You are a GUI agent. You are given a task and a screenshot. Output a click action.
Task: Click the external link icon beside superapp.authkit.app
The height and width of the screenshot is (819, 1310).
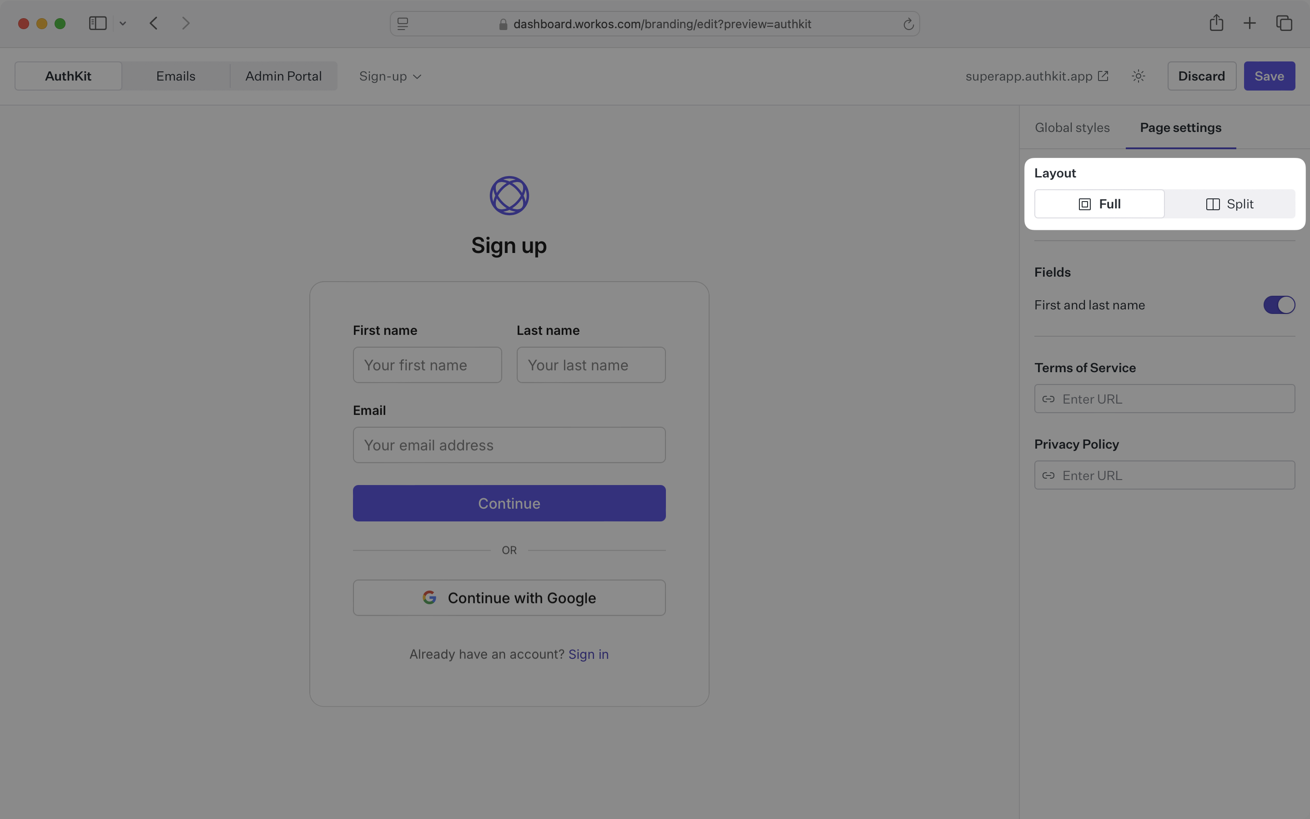coord(1103,76)
